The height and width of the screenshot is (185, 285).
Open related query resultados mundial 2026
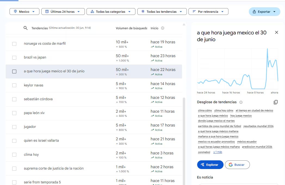point(258,126)
